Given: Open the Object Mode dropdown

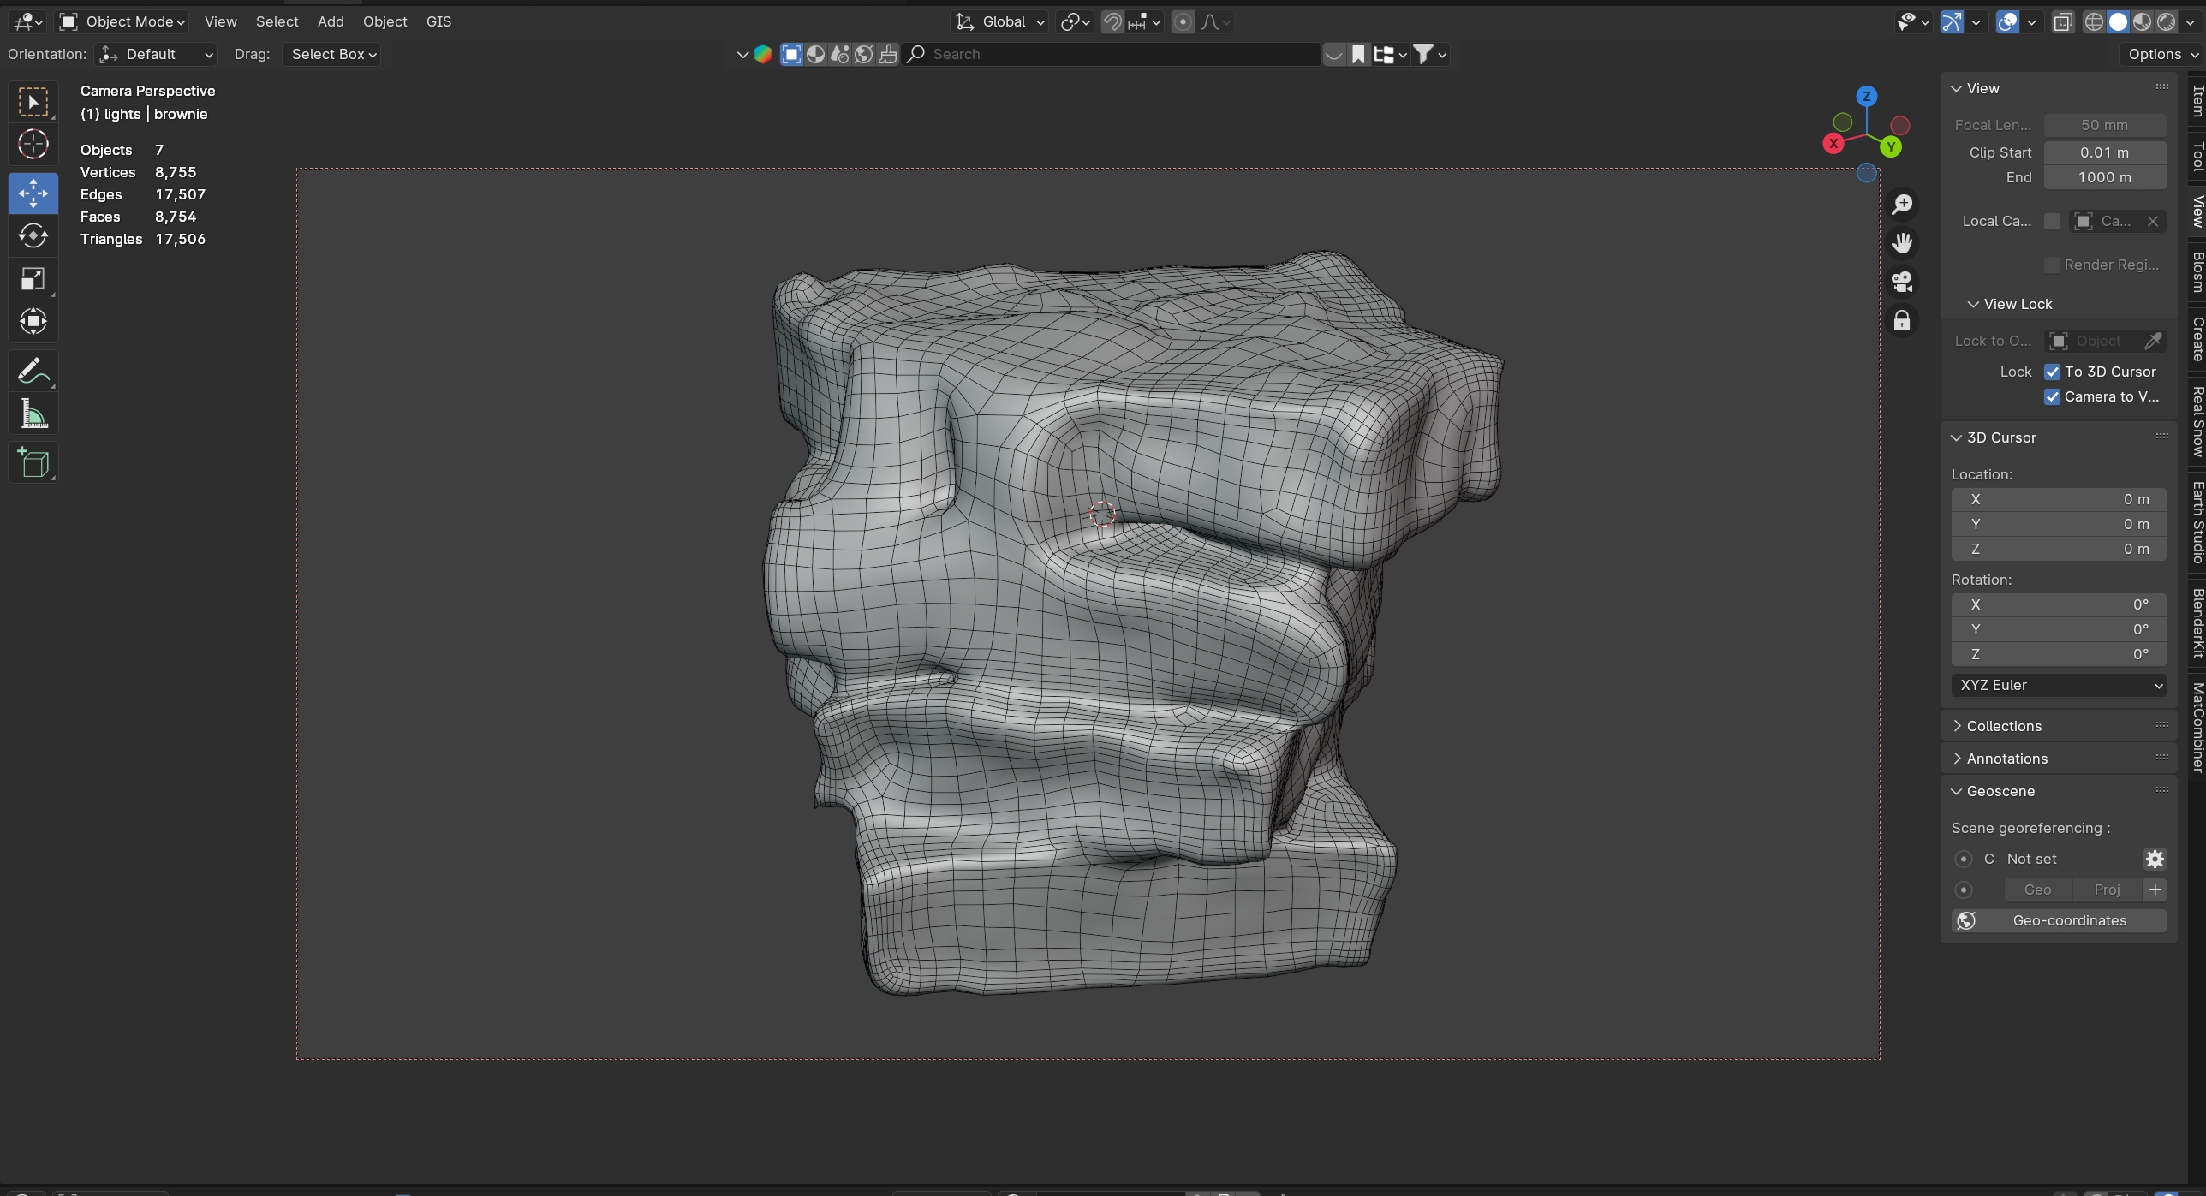Looking at the screenshot, I should coord(122,21).
